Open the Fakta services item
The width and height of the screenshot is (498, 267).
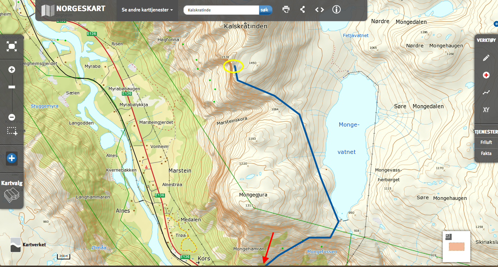[486, 153]
